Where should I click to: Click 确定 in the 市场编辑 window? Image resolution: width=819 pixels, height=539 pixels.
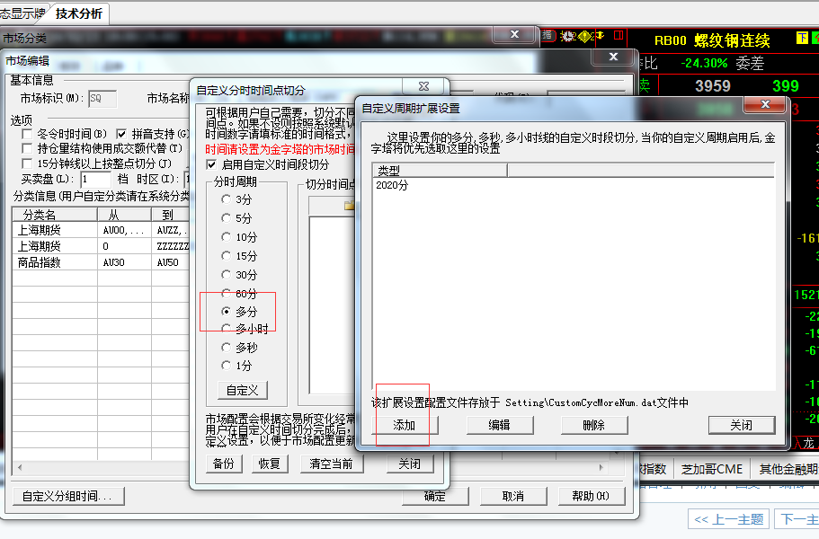[435, 496]
